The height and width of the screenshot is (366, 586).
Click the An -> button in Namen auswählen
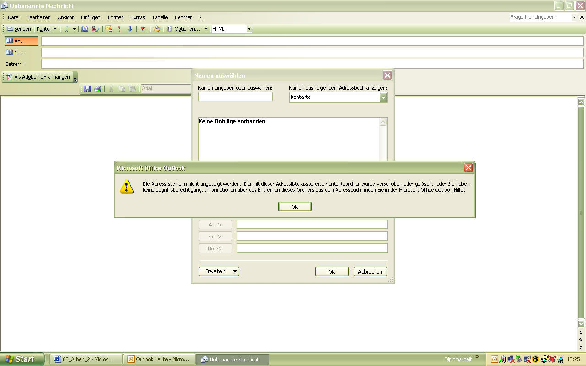point(215,225)
